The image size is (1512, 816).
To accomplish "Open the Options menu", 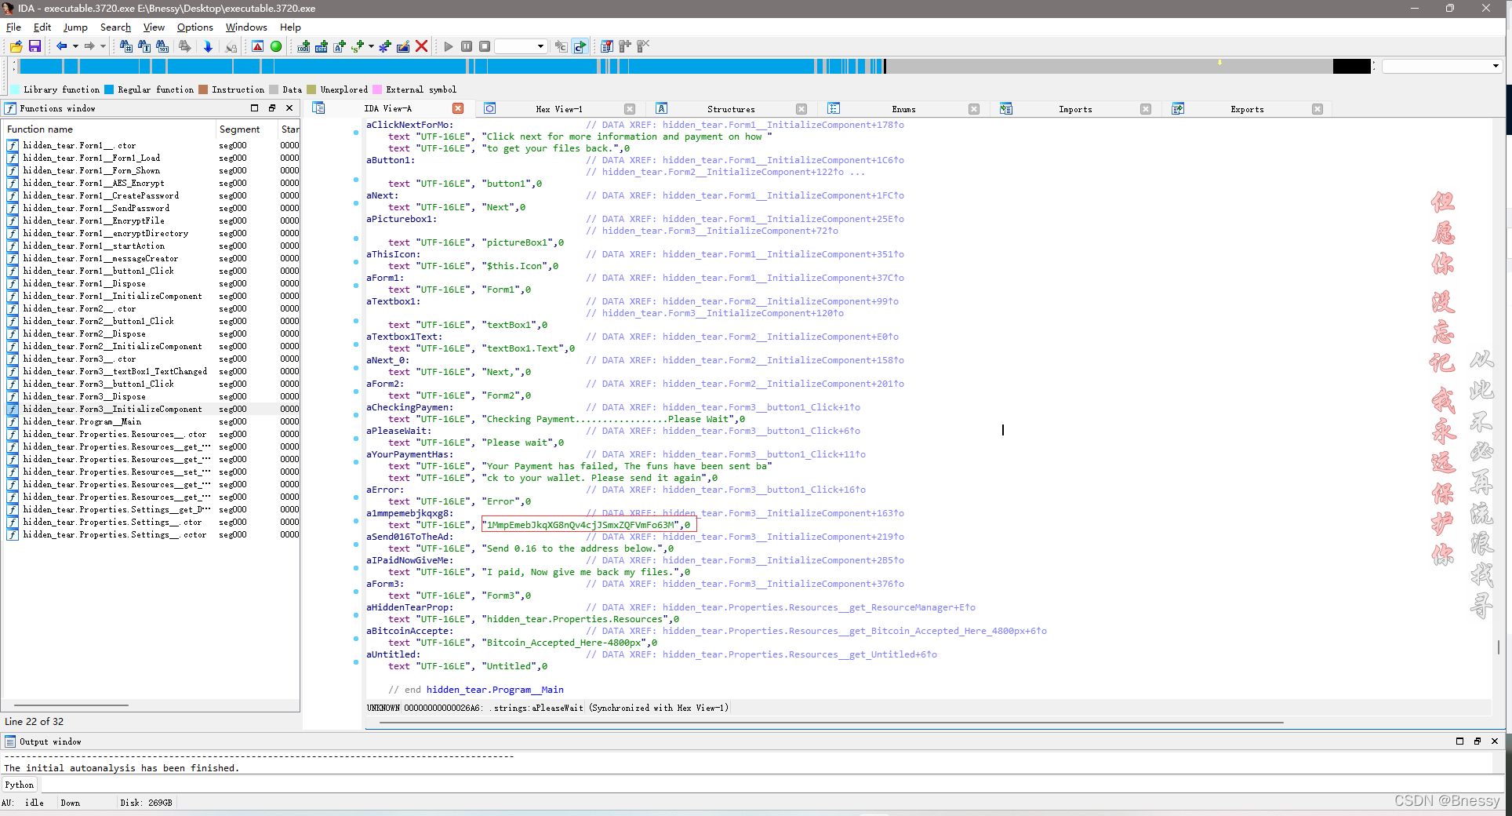I will point(195,27).
